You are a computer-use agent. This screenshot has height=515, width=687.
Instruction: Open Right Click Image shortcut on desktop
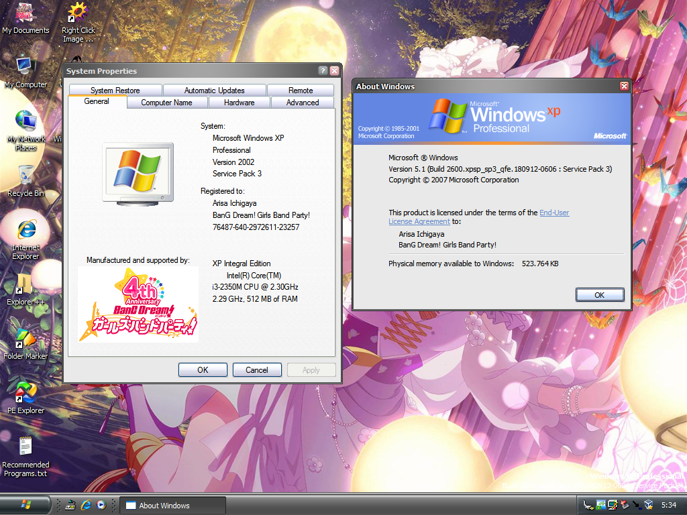pos(78,23)
